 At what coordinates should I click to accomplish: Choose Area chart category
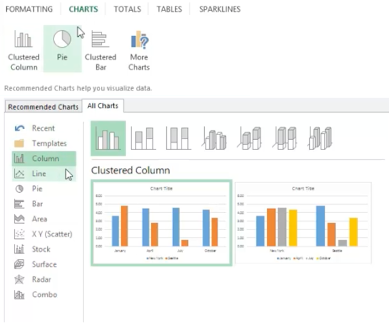click(x=44, y=219)
